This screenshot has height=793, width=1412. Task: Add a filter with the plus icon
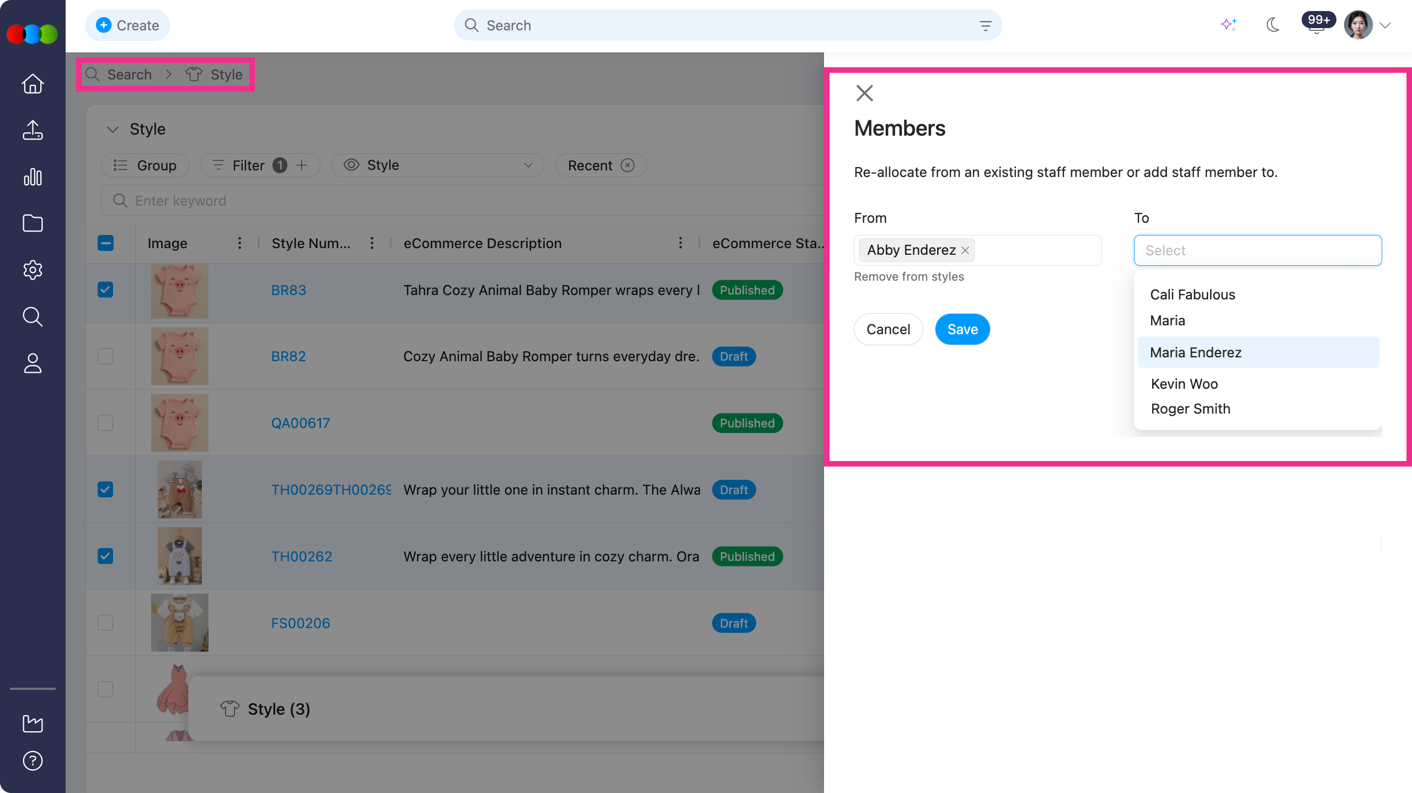(x=302, y=165)
